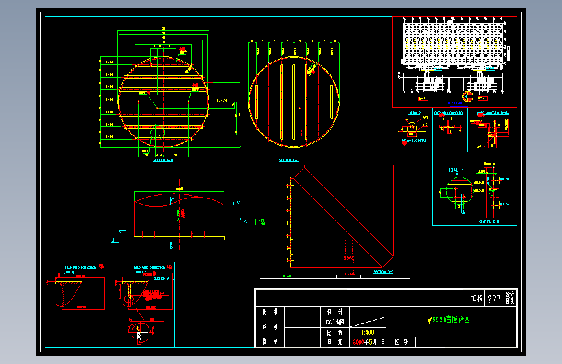
Task: Select the SECTION B-B label
Action: pyautogui.click(x=163, y=160)
